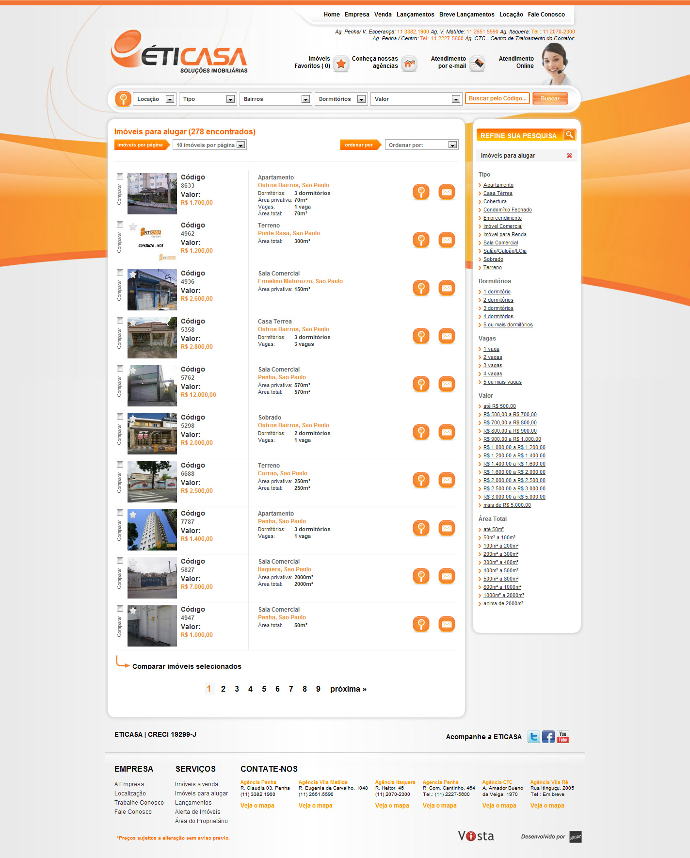Tick Comparar checkbox for code 7787

(120, 513)
